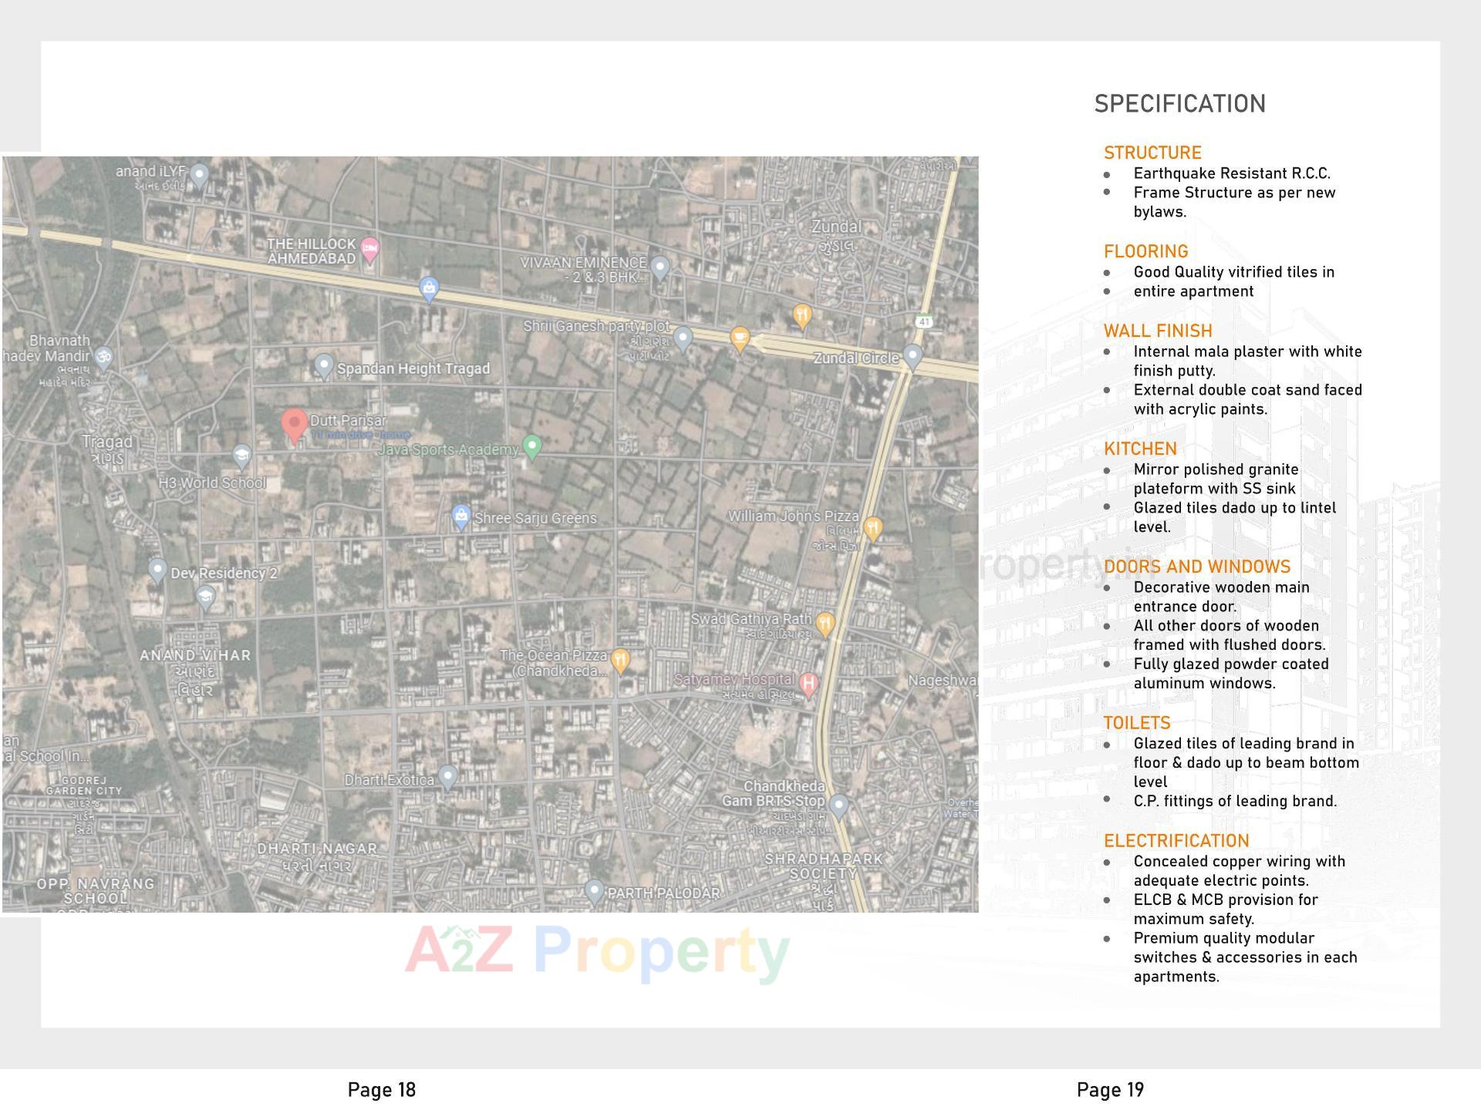Select the Zundal Circle navigation marker
The height and width of the screenshot is (1110, 1481).
click(x=913, y=357)
